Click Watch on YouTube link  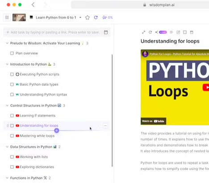153,121
